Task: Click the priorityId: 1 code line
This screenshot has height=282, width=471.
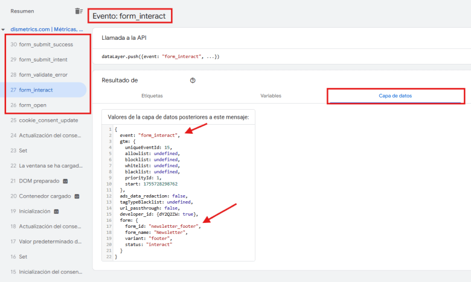Action: tap(143, 178)
